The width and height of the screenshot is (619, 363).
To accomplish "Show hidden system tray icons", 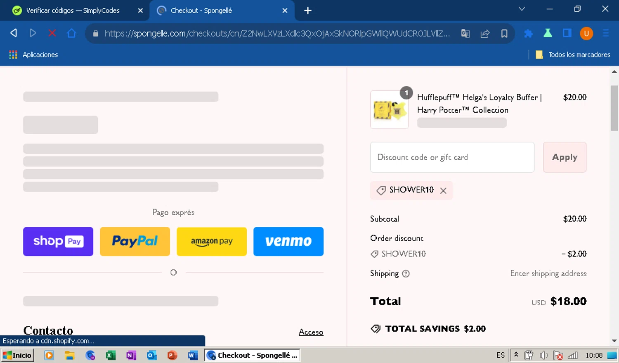I will point(516,355).
